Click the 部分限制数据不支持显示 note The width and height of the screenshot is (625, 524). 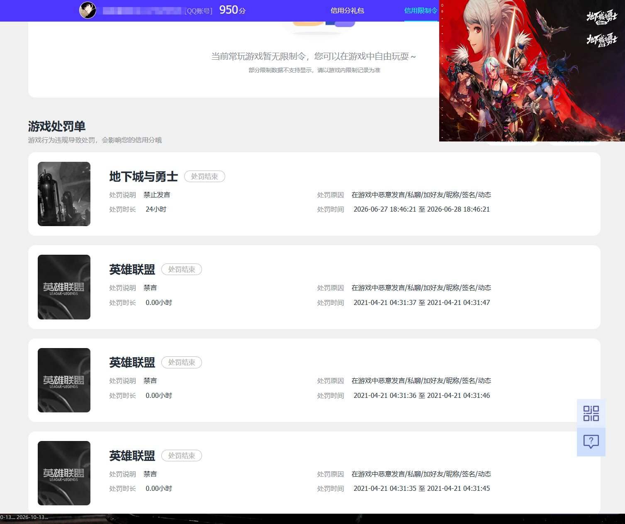314,70
